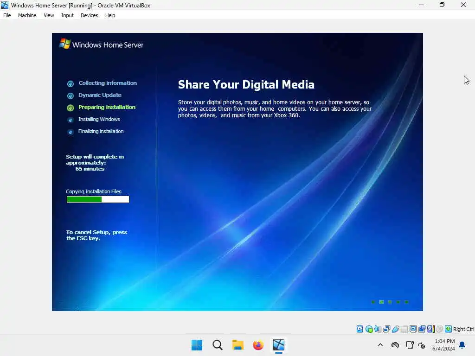The width and height of the screenshot is (475, 356).
Task: Click the 65 minutes estimate text
Action: click(90, 169)
